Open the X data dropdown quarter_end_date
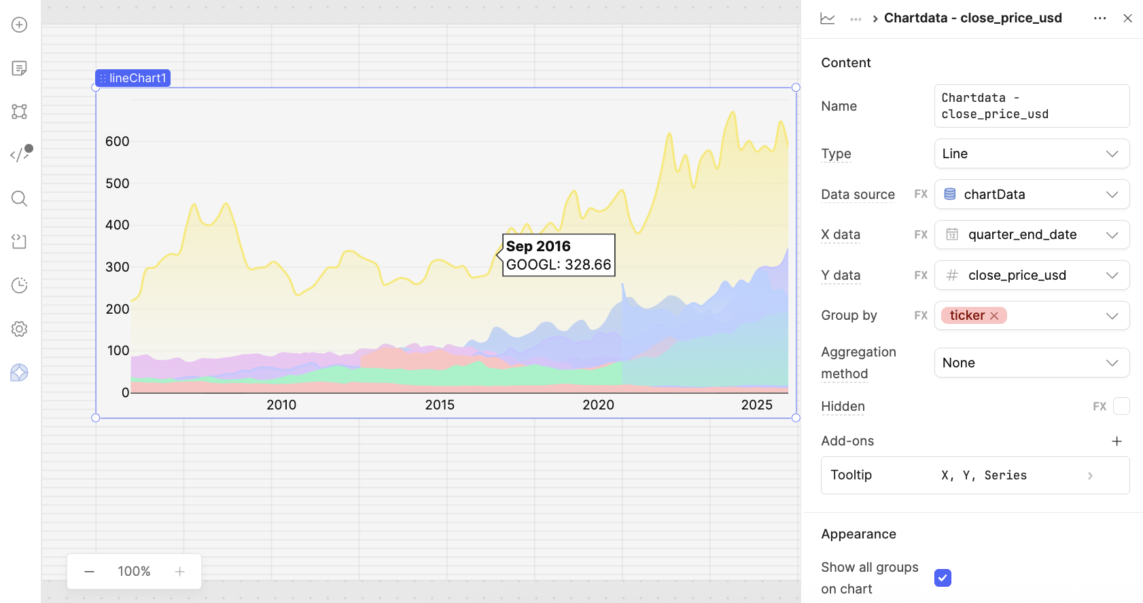1143x603 pixels. click(1032, 235)
